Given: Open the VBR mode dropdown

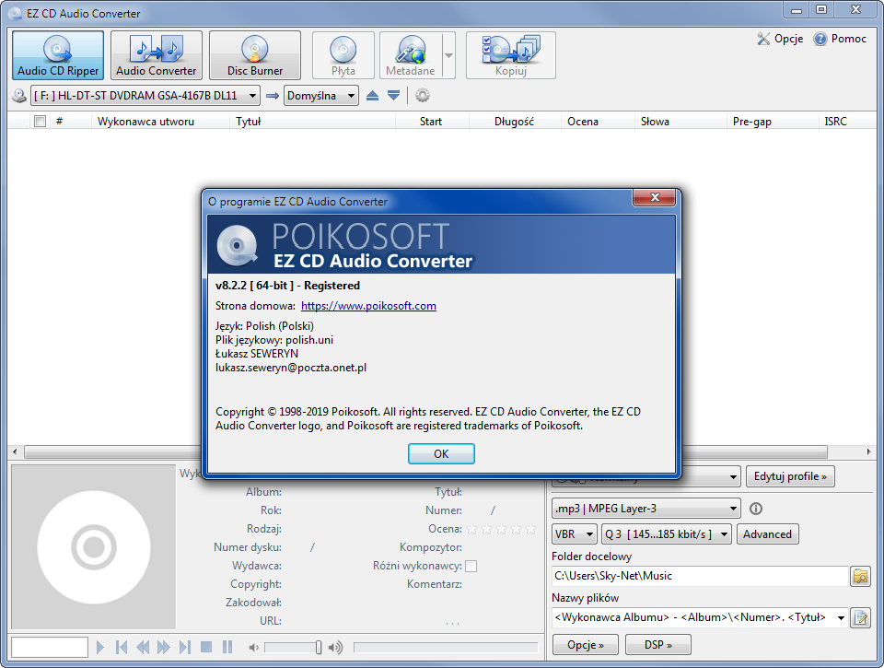Looking at the screenshot, I should coord(574,533).
